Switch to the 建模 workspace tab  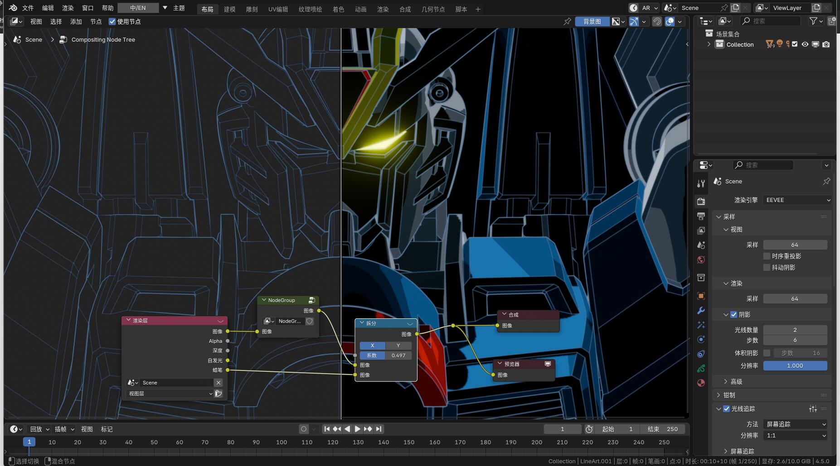point(229,9)
